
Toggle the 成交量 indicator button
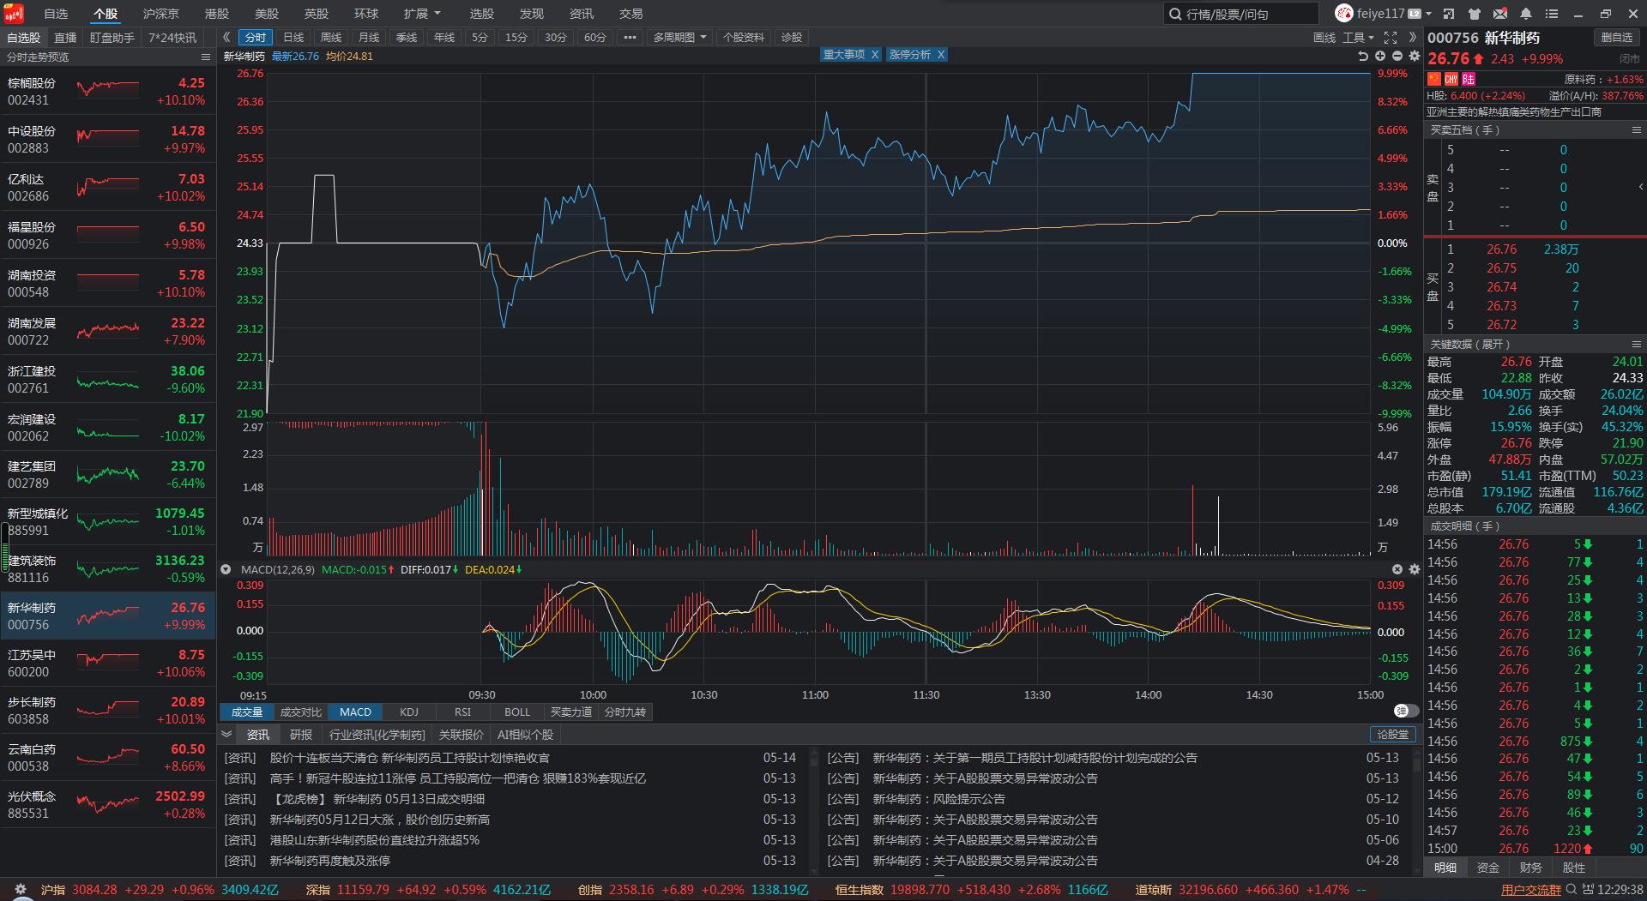(247, 712)
